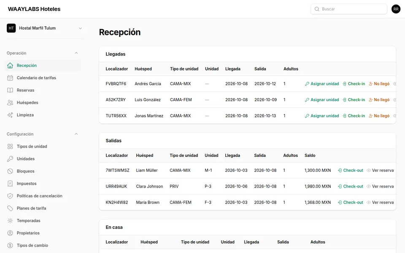
Task: Click key icon for Andrés García assignment
Action: [307, 84]
